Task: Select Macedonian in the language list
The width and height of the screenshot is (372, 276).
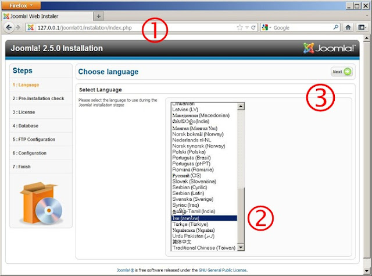Action: (204, 115)
